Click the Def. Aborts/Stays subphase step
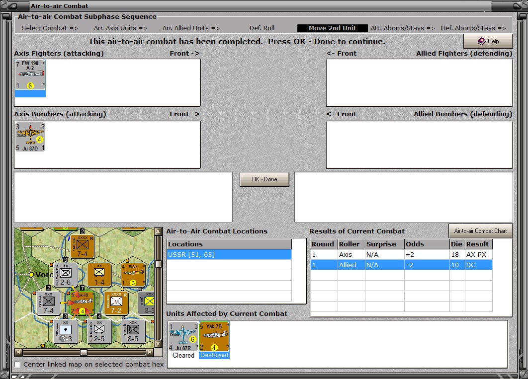The width and height of the screenshot is (528, 379). 473,28
